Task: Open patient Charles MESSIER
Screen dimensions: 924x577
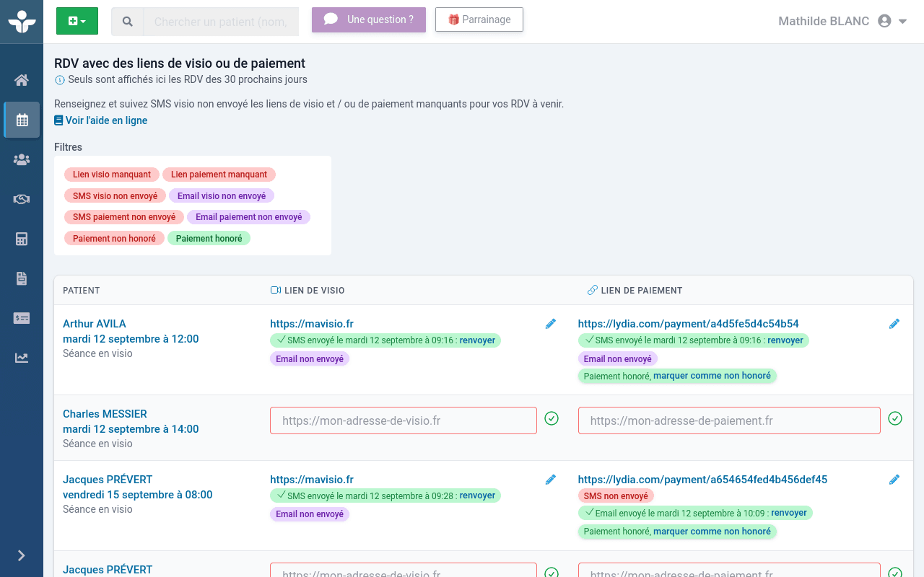Action: point(105,414)
